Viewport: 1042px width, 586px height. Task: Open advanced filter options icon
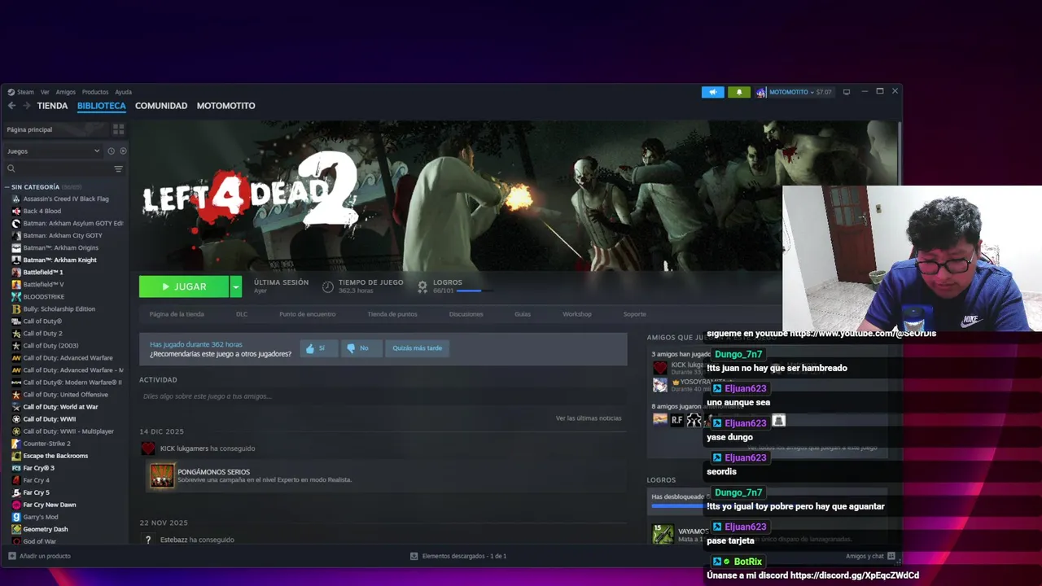(118, 168)
